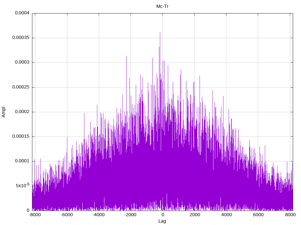Click the 8000 x-axis tick label
This screenshot has height=225, width=301.
290,215
